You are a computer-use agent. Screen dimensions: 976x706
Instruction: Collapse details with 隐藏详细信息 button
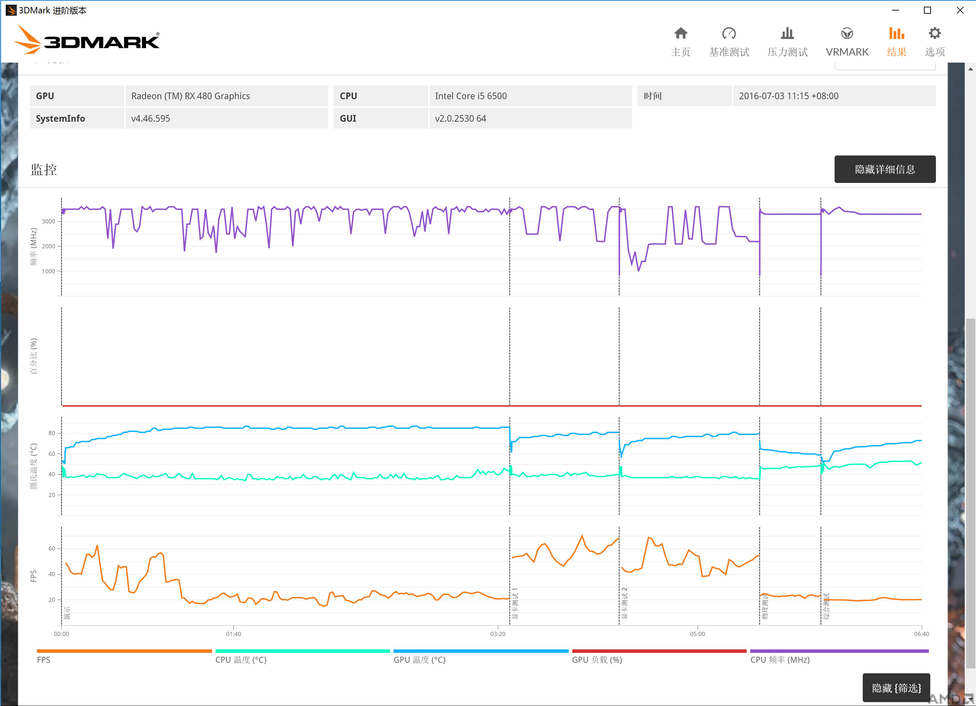point(884,169)
